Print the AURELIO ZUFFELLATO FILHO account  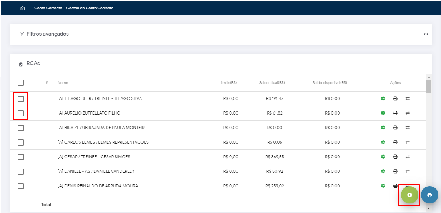pyautogui.click(x=395, y=113)
